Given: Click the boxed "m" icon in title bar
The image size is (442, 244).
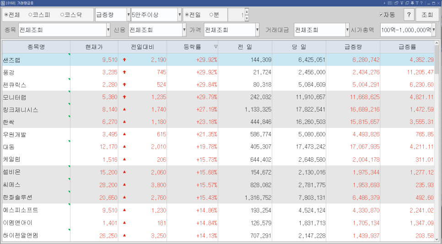Looking at the screenshot, I should (x=389, y=3).
